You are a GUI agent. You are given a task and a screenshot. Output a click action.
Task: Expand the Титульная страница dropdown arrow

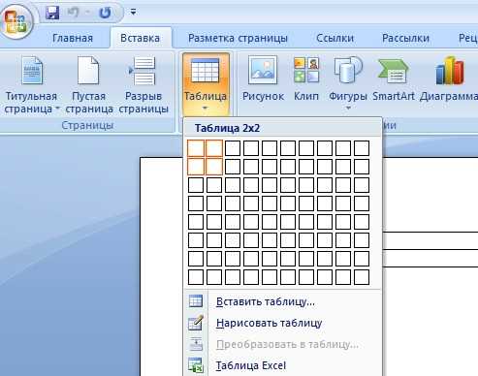pos(57,109)
